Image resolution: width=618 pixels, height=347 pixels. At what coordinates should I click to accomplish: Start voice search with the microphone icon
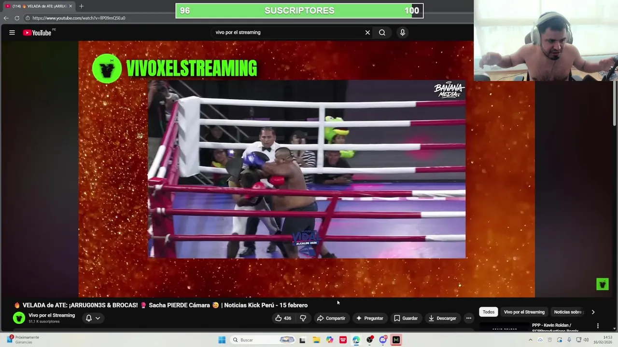[x=402, y=32]
